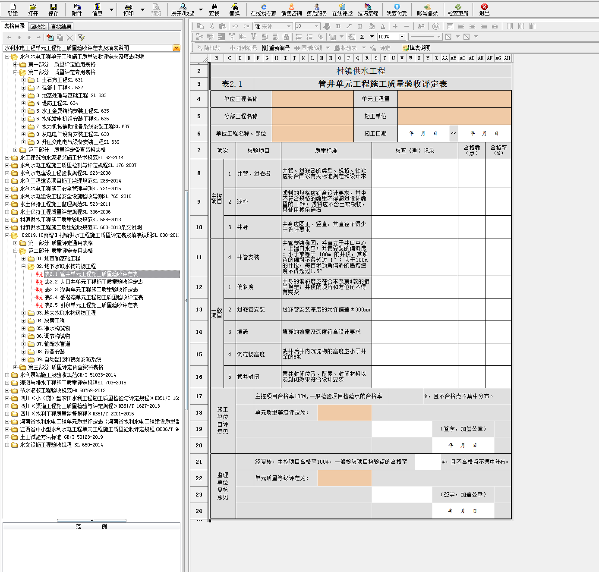Open the font size 10 dropdown
The height and width of the screenshot is (572, 599).
(x=316, y=26)
